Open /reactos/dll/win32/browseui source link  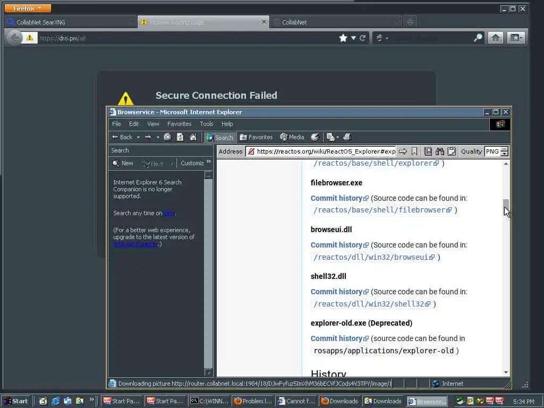374,257
